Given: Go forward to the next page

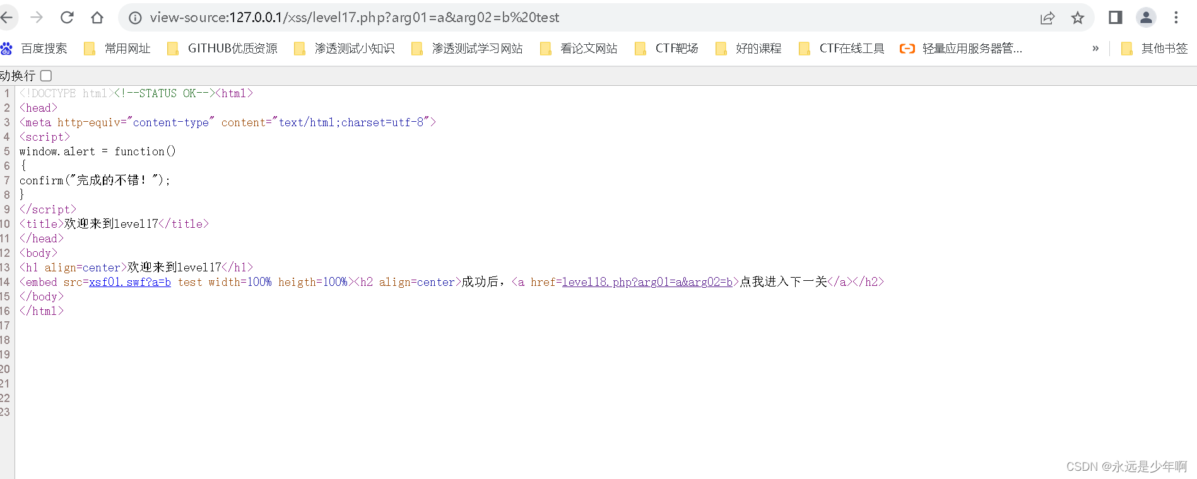Looking at the screenshot, I should [x=37, y=18].
